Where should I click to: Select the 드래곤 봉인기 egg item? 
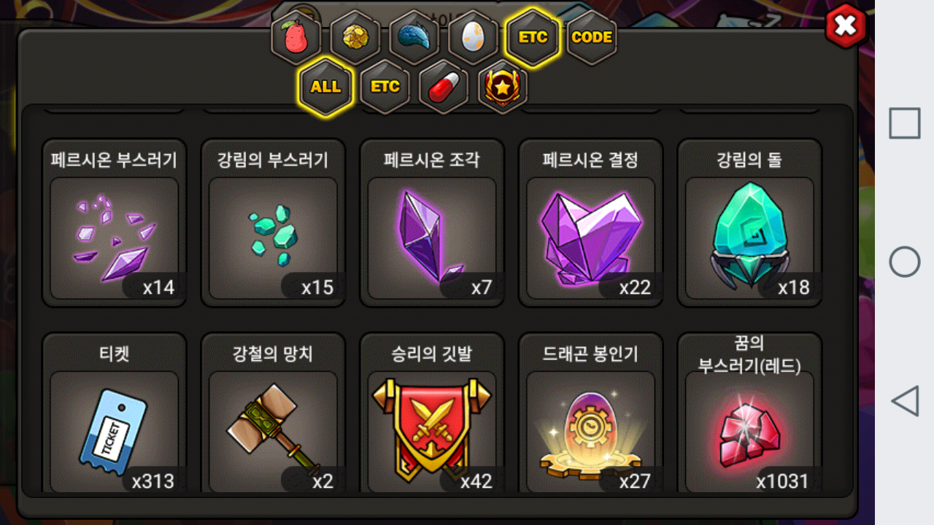[x=591, y=413]
